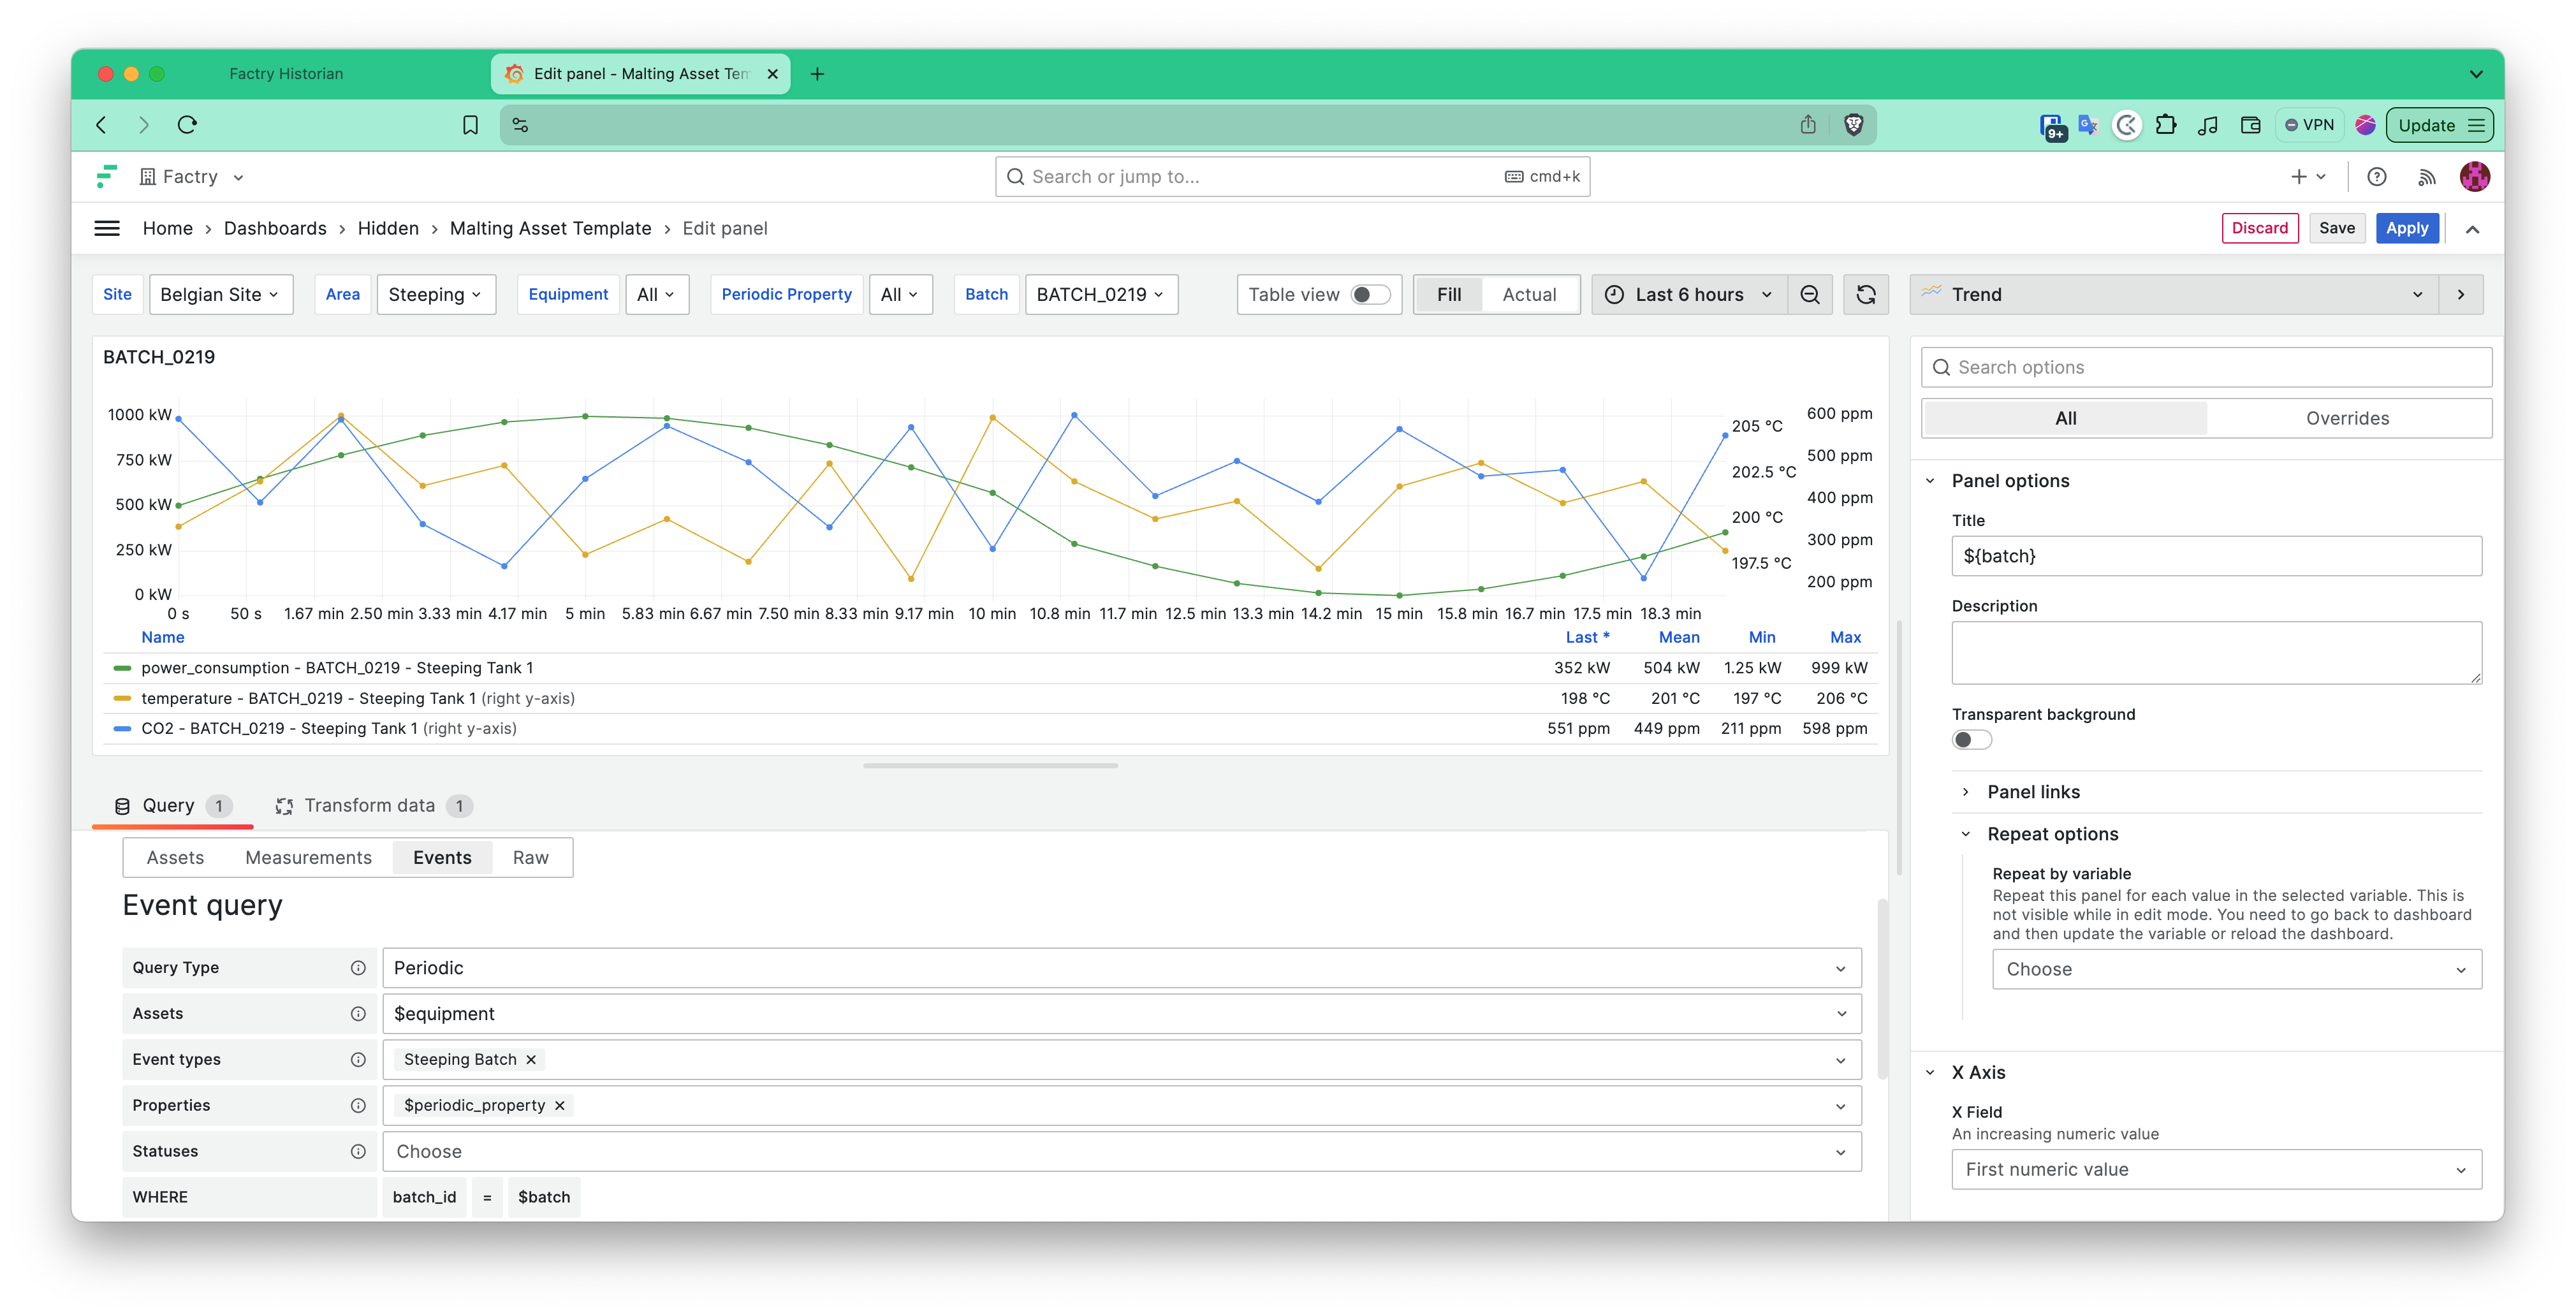Open a new browser tab with plus
Screen dimensions: 2576x1316
[817, 73]
